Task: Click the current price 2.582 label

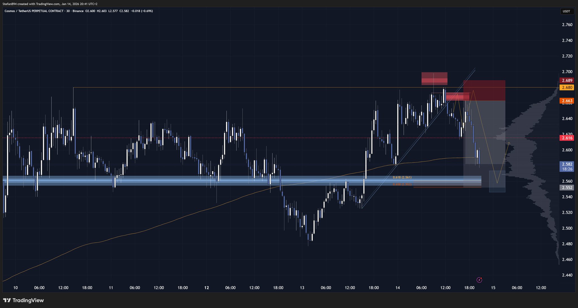Action: [x=567, y=164]
